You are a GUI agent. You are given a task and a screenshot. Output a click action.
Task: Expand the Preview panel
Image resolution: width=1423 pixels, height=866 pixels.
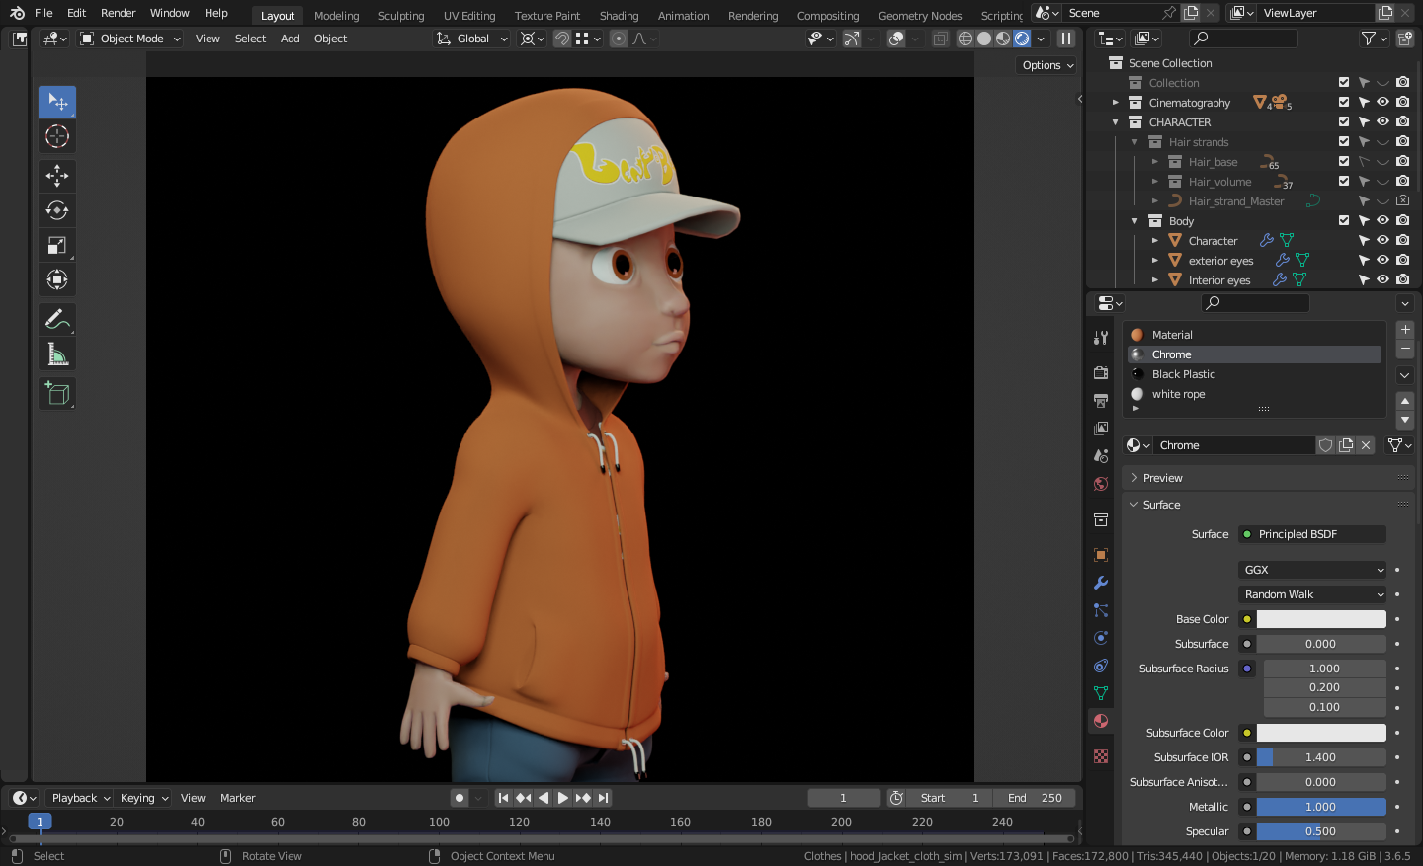(1270, 478)
